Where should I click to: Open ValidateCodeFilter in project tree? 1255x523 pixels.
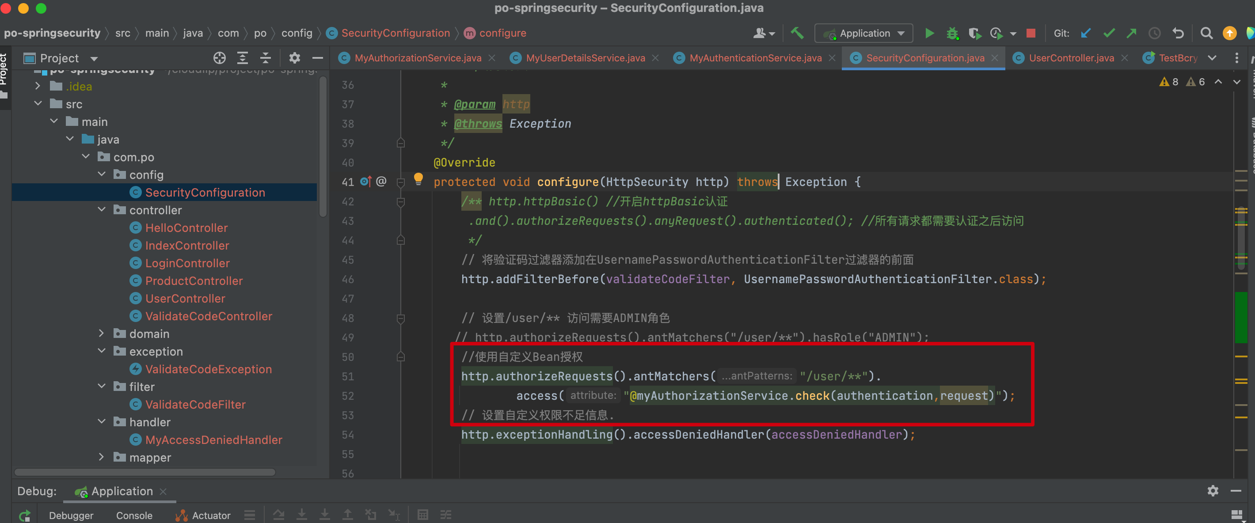click(195, 404)
